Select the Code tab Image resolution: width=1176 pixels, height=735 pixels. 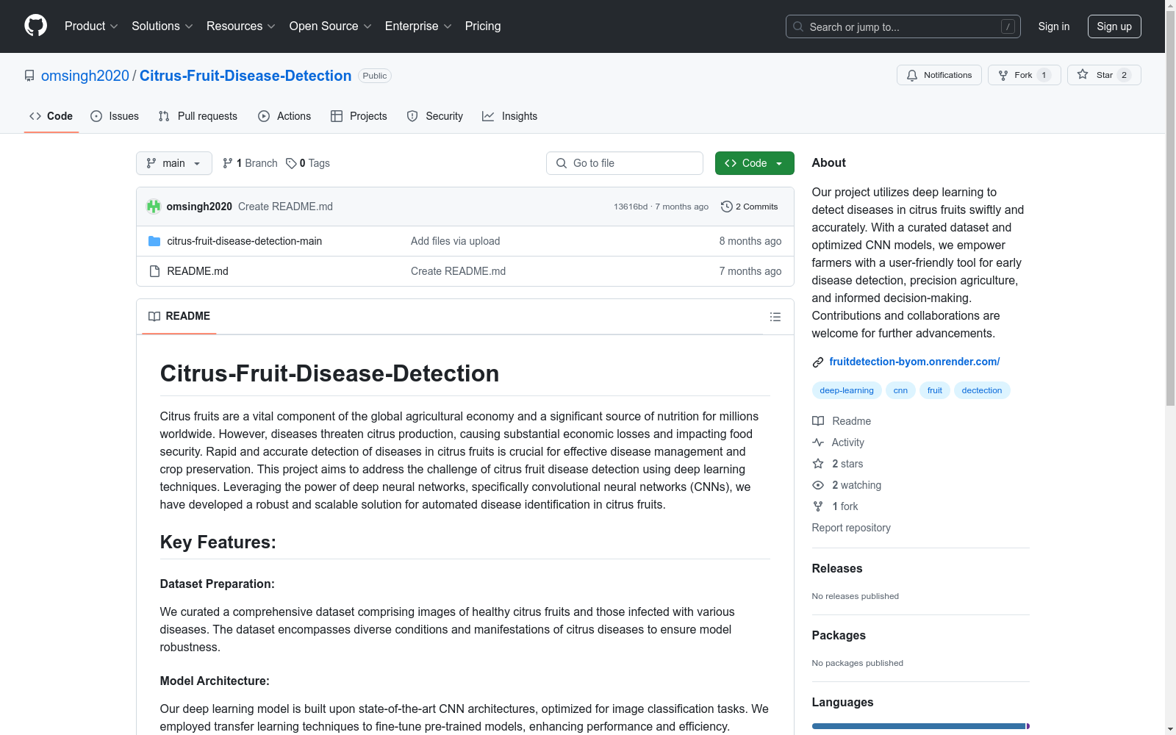tap(51, 116)
